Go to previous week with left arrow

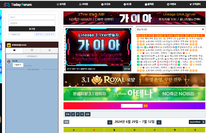click(x=110, y=122)
